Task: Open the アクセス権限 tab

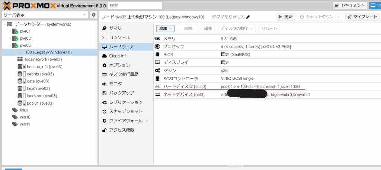Action: click(x=127, y=130)
